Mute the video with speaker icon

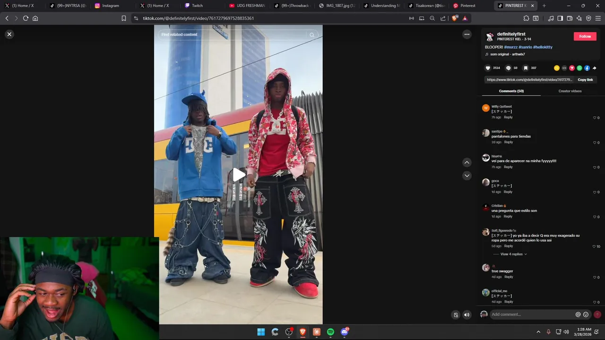point(467,315)
